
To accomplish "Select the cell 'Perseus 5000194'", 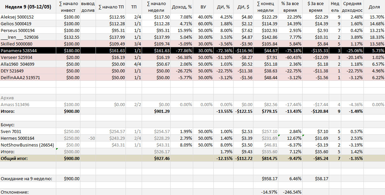I will point(28,30).
